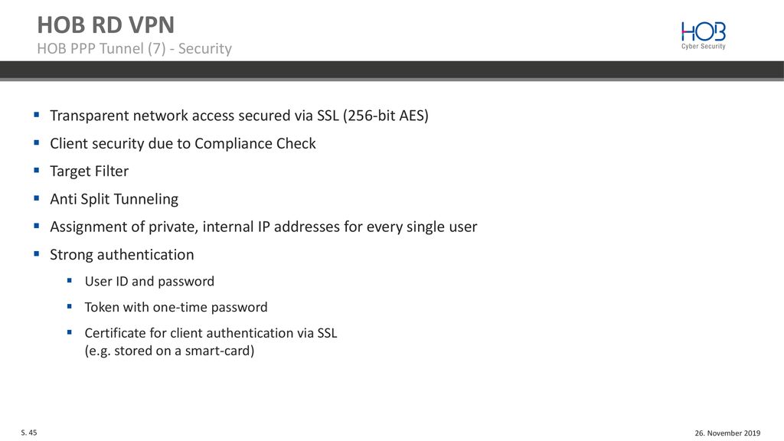
Task: Click the Strong authentication heading text
Action: [122, 254]
